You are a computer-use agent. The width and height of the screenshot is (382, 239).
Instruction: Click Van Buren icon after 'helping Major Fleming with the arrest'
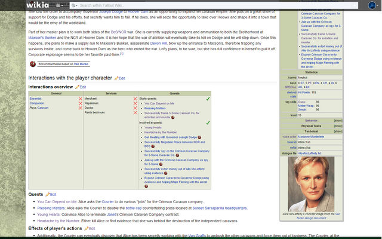tap(146, 186)
